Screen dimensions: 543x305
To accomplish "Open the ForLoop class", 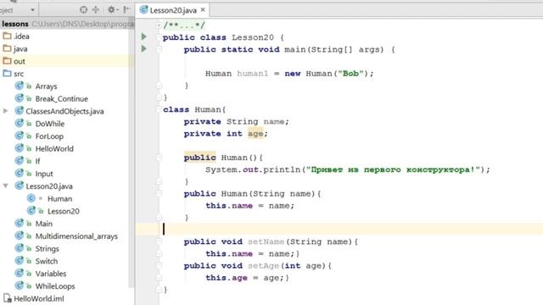I will (49, 136).
